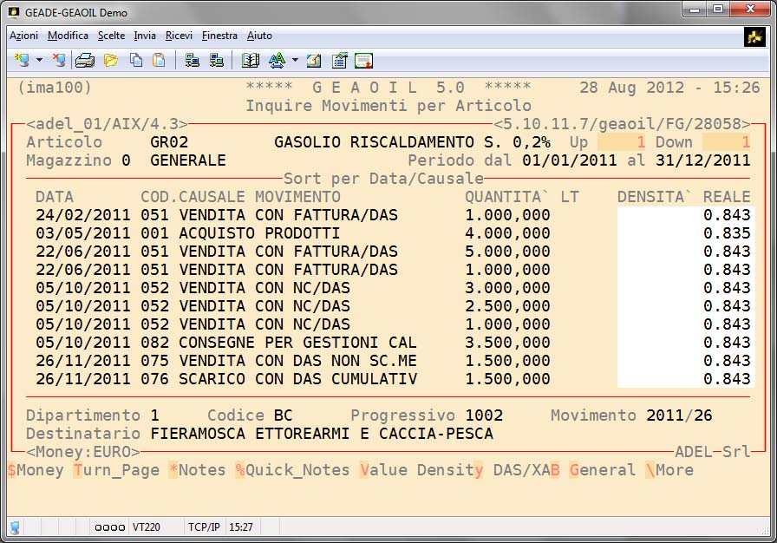Open the Azioni menu
This screenshot has height=543, width=777.
pyautogui.click(x=23, y=36)
